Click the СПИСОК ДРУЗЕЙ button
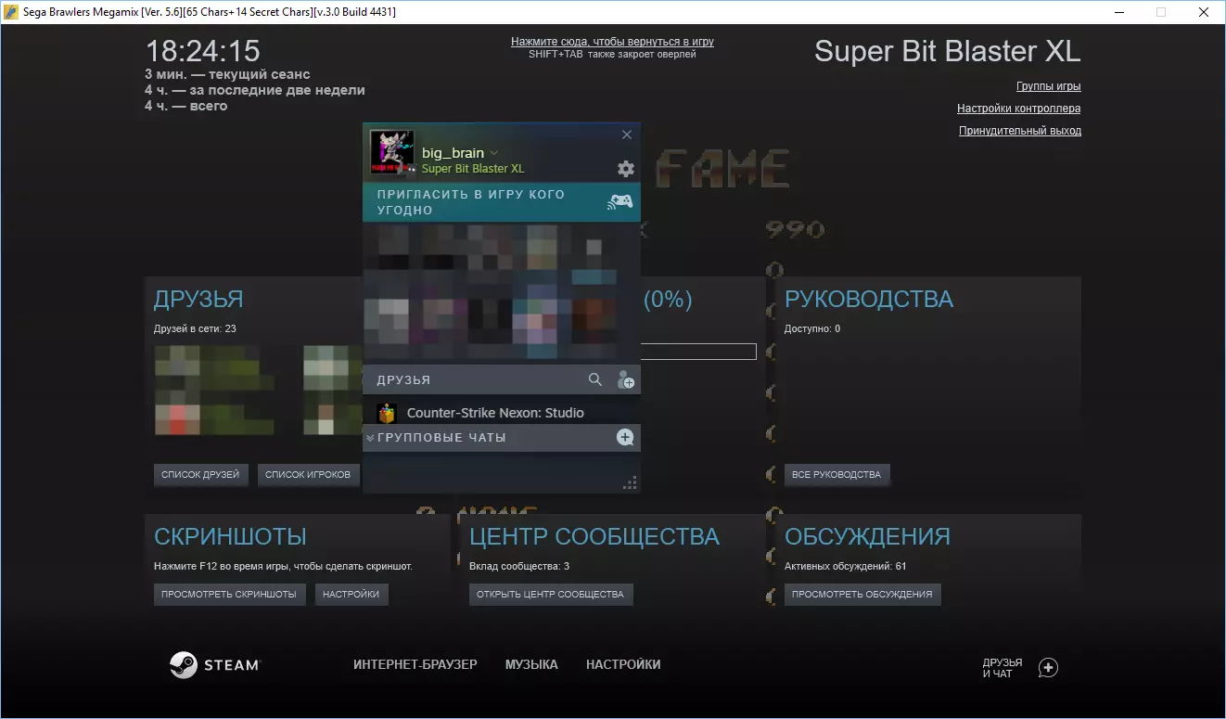 [200, 475]
